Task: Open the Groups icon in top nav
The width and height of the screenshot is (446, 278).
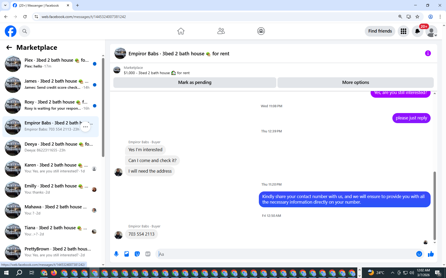Action: point(261,31)
